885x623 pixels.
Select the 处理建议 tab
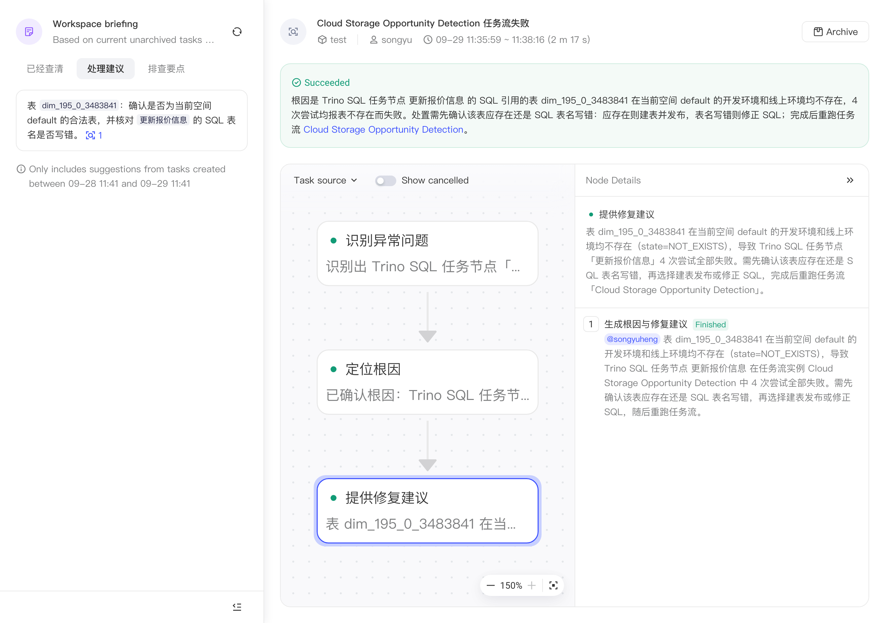coord(106,69)
